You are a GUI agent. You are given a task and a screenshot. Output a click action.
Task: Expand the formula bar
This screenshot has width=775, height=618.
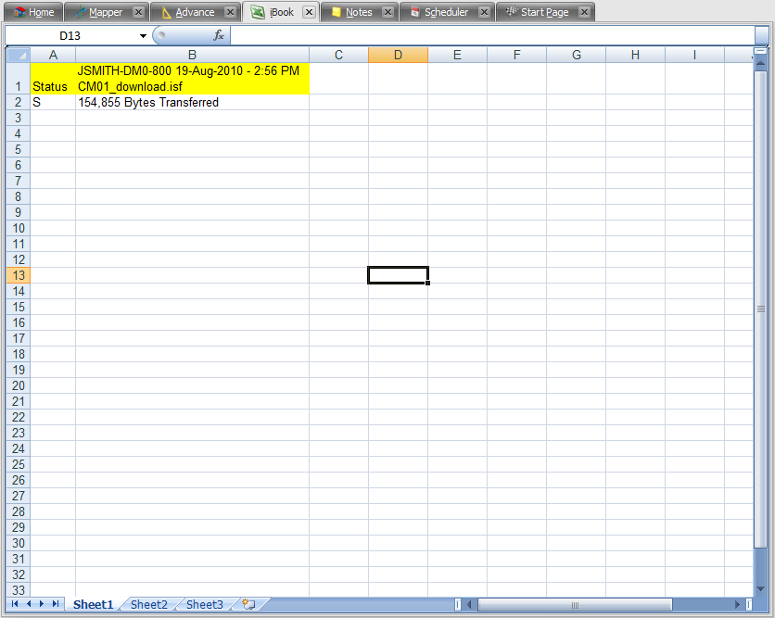tap(760, 35)
